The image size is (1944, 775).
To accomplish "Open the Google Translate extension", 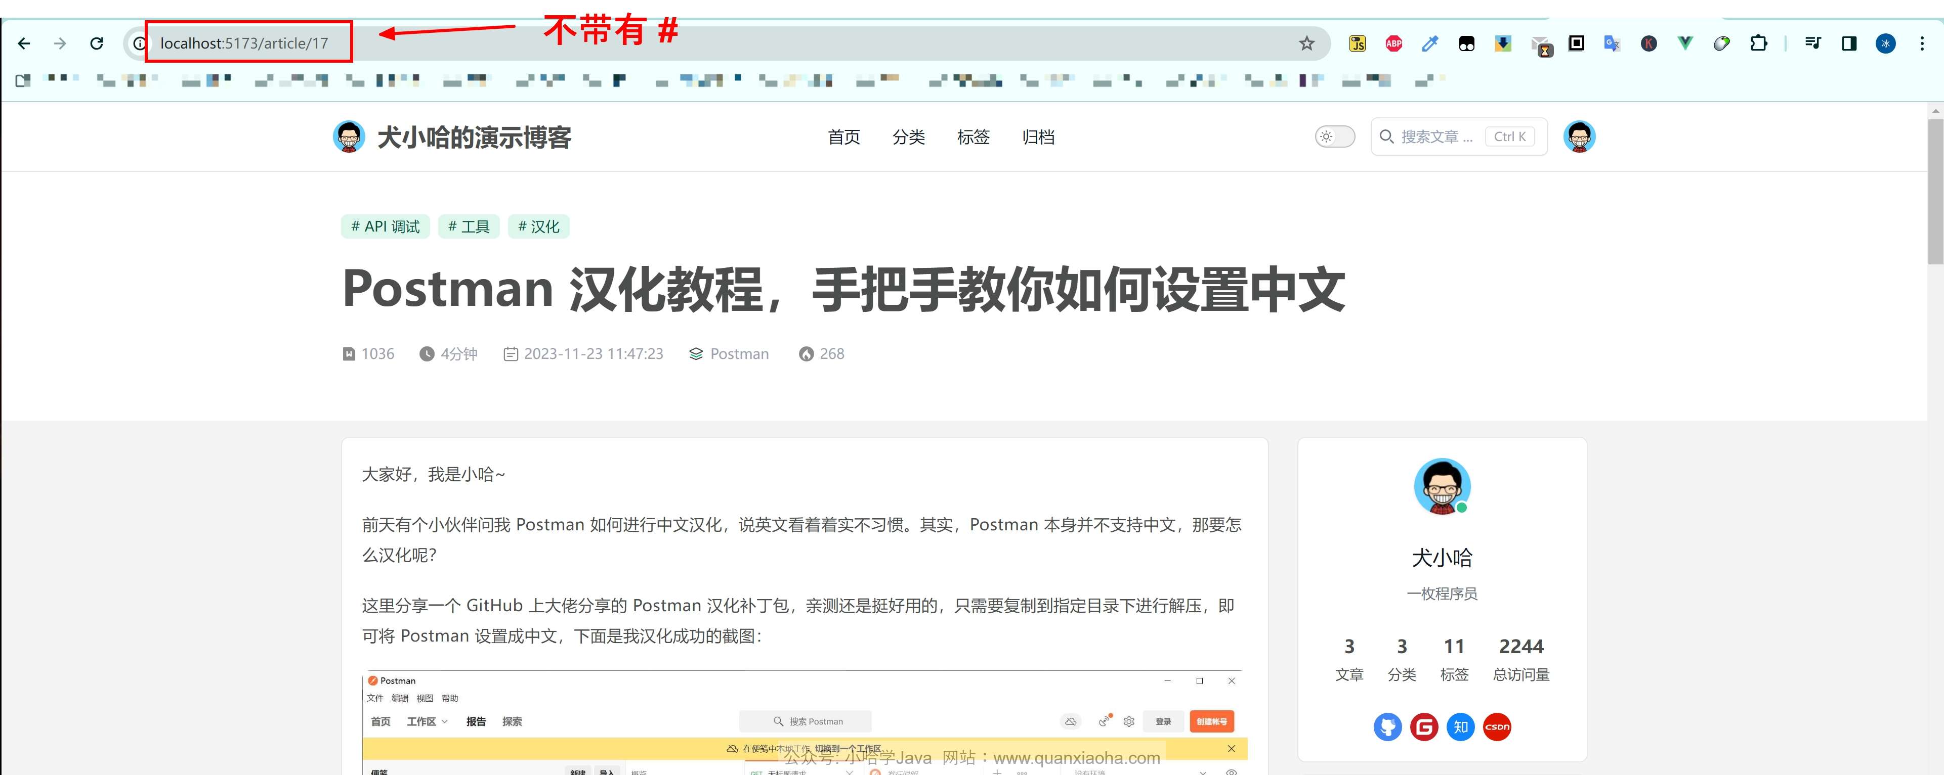I will point(1613,43).
